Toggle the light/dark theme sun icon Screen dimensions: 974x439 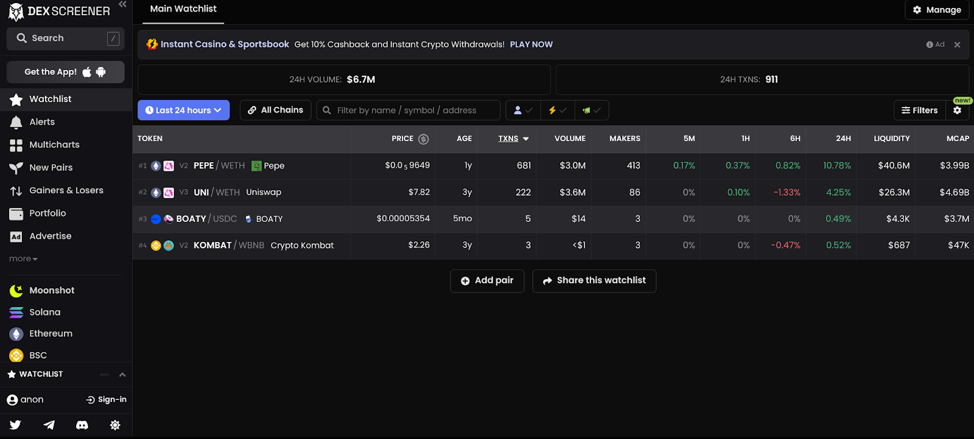point(115,425)
